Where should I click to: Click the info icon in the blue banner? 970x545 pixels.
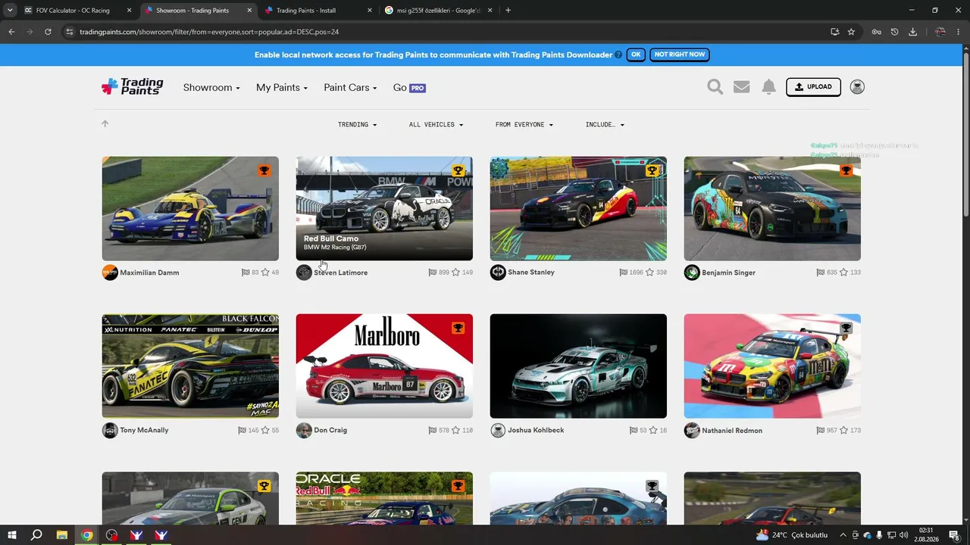(618, 54)
